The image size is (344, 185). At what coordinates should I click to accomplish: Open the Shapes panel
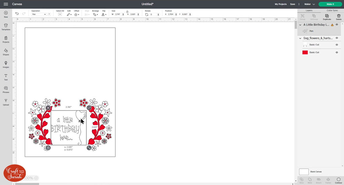(6, 52)
